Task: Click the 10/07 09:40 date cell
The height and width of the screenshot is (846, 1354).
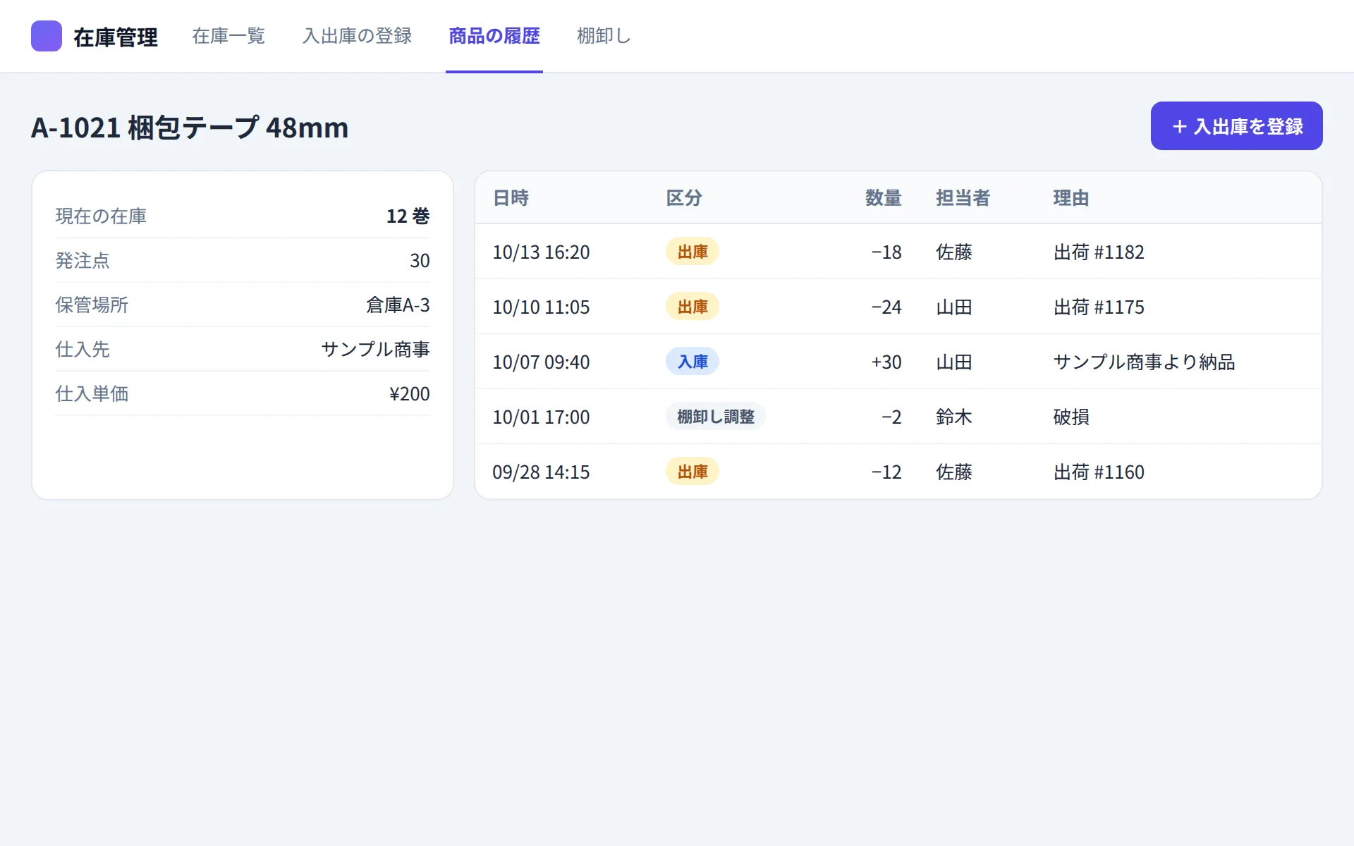Action: click(541, 362)
